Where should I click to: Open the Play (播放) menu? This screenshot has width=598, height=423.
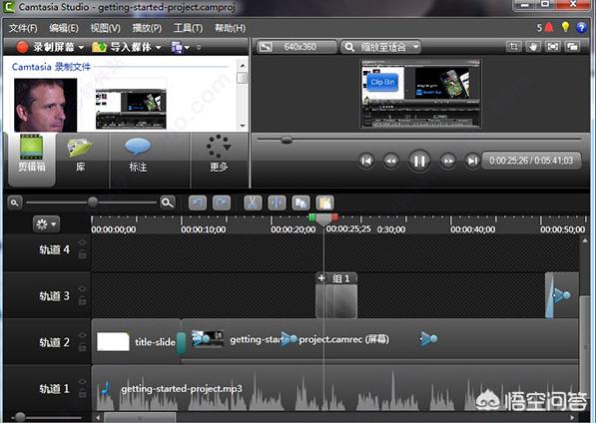[147, 28]
